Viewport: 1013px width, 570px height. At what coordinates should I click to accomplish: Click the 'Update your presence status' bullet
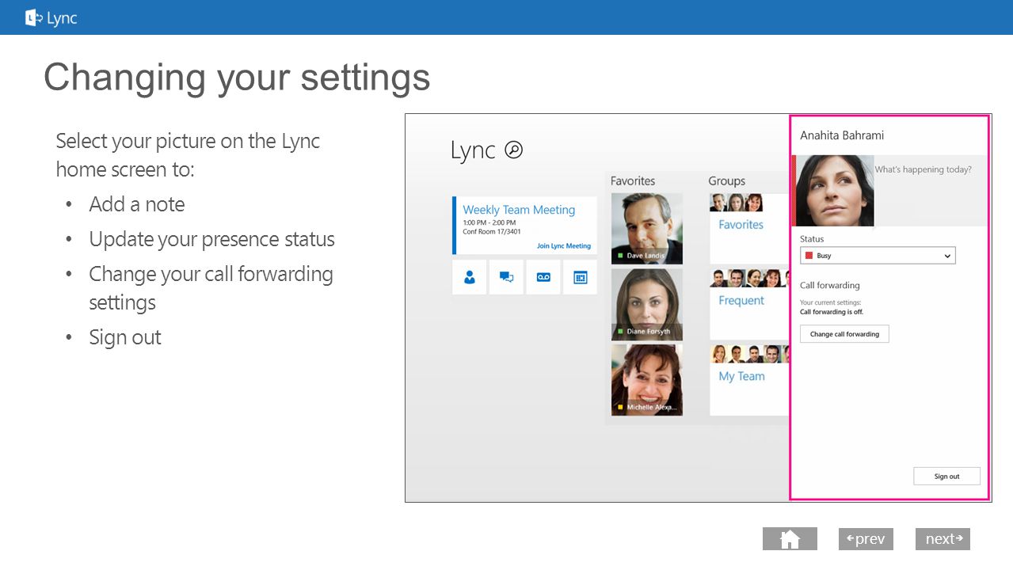point(211,239)
